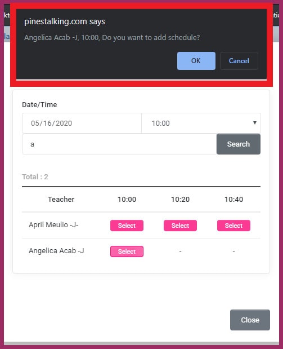Click the gray Search button

point(239,144)
